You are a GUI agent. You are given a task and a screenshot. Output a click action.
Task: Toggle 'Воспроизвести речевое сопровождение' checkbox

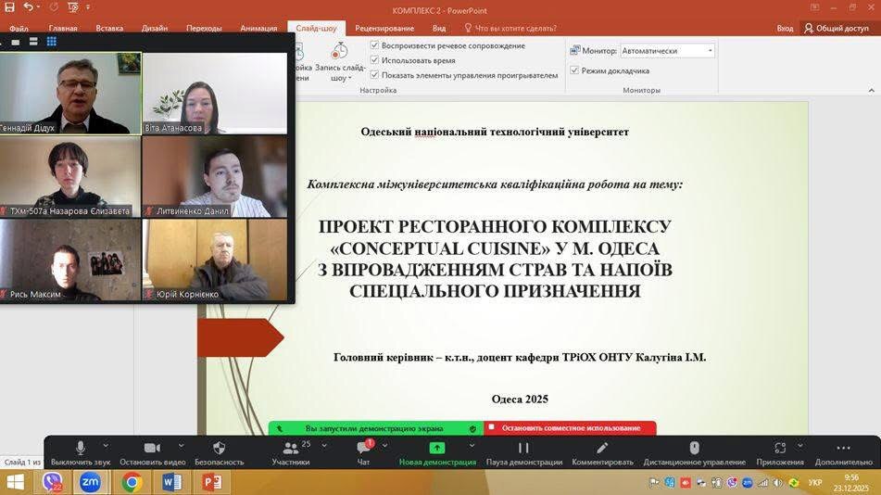coord(374,45)
